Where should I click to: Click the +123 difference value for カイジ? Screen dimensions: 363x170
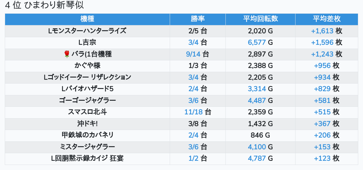tap(322, 158)
